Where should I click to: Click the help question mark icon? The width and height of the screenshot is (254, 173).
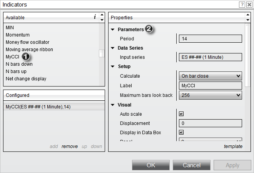click(242, 4)
